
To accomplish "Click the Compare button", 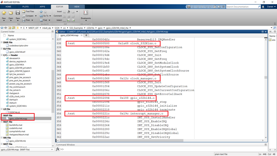I will click(28, 16).
